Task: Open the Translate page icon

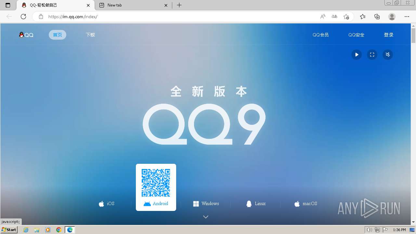Action: pos(334,17)
